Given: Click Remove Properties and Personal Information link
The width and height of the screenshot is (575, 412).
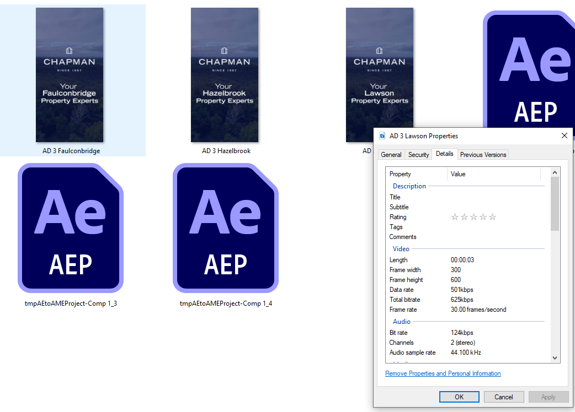Looking at the screenshot, I should tap(443, 373).
